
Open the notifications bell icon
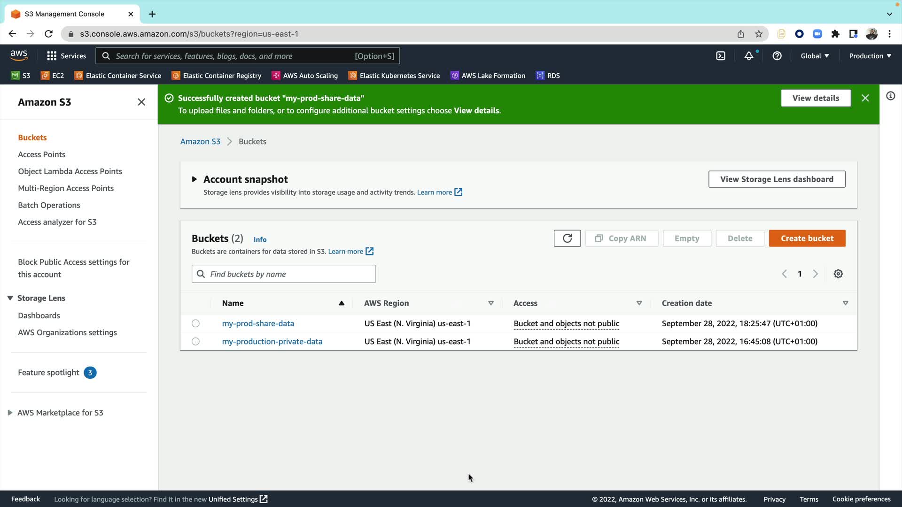point(749,56)
